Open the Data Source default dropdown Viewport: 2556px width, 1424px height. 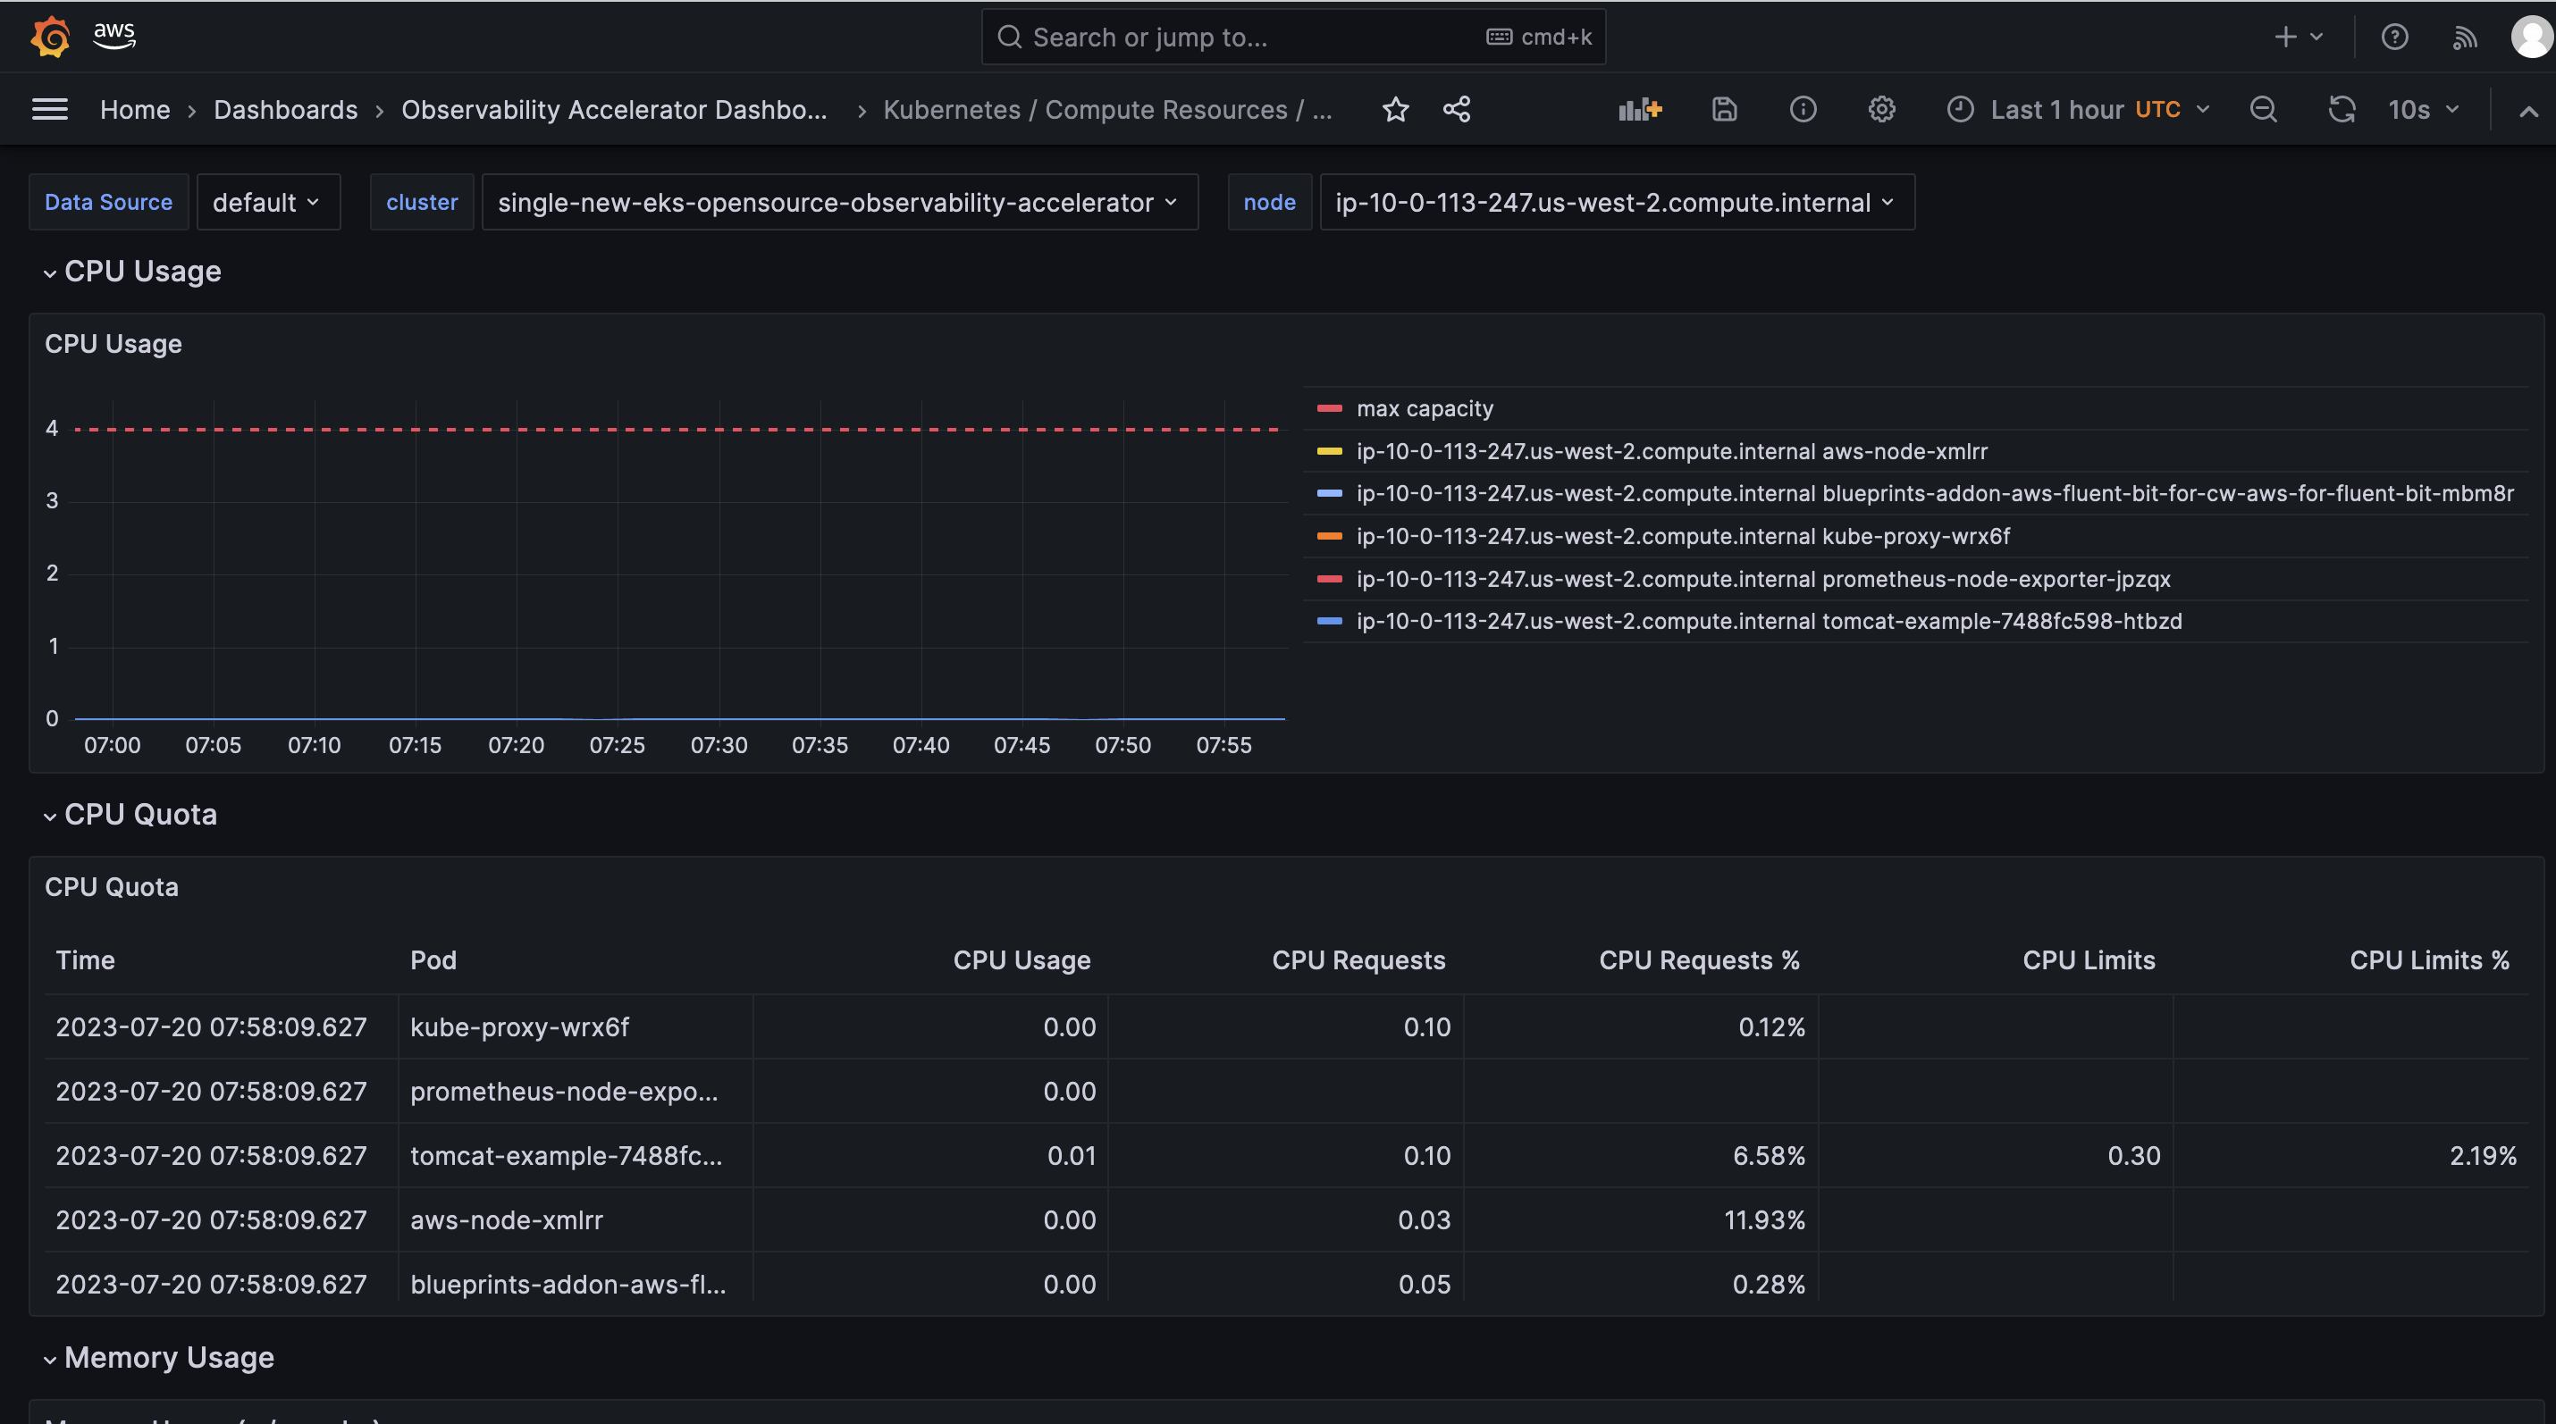[x=267, y=202]
